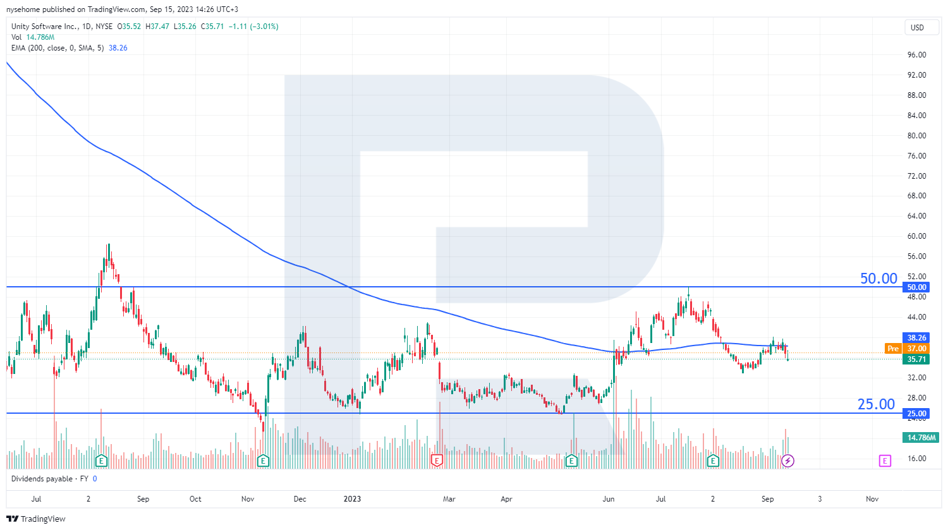Viewport: 948px width, 530px height.
Task: Open the green earnings E marker in August 2023
Action: pyautogui.click(x=713, y=461)
